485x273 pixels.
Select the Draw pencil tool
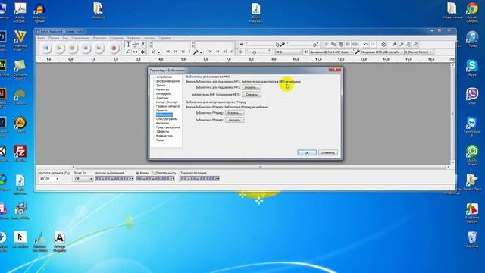[x=142, y=45]
